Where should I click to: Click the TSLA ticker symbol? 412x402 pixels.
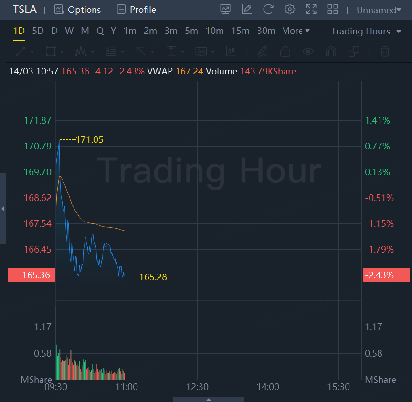coord(25,10)
